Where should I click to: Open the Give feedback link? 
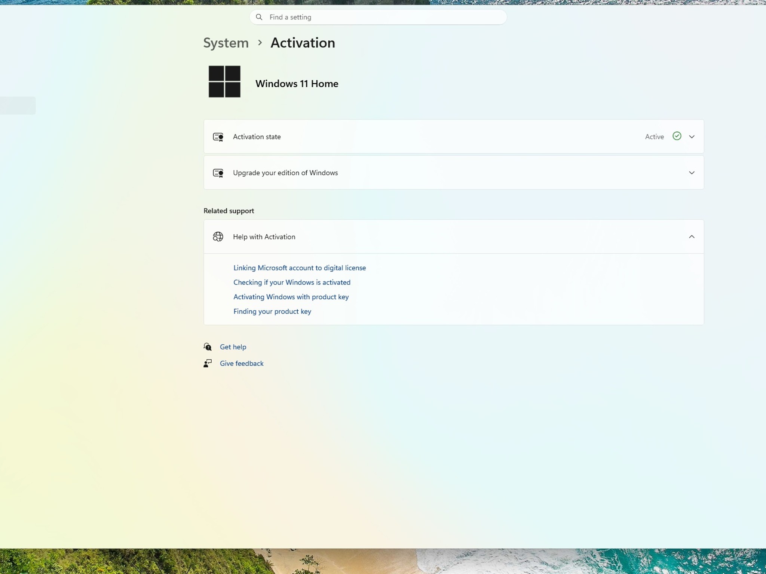click(x=242, y=363)
